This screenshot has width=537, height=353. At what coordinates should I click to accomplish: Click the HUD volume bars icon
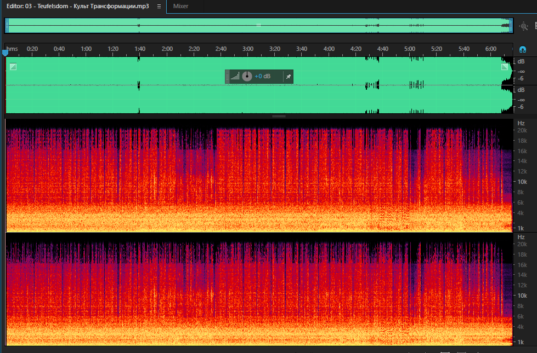pyautogui.click(x=235, y=76)
